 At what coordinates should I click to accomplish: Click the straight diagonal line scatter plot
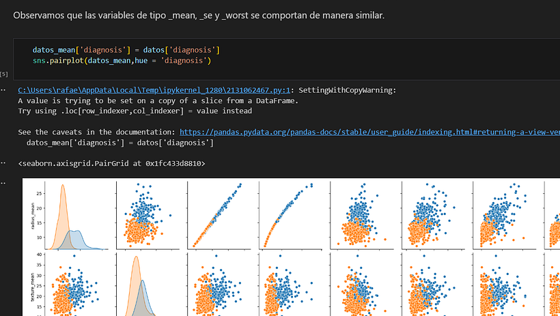219,215
